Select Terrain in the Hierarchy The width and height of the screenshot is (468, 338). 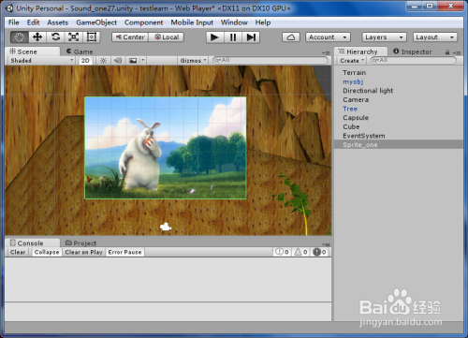point(399,72)
